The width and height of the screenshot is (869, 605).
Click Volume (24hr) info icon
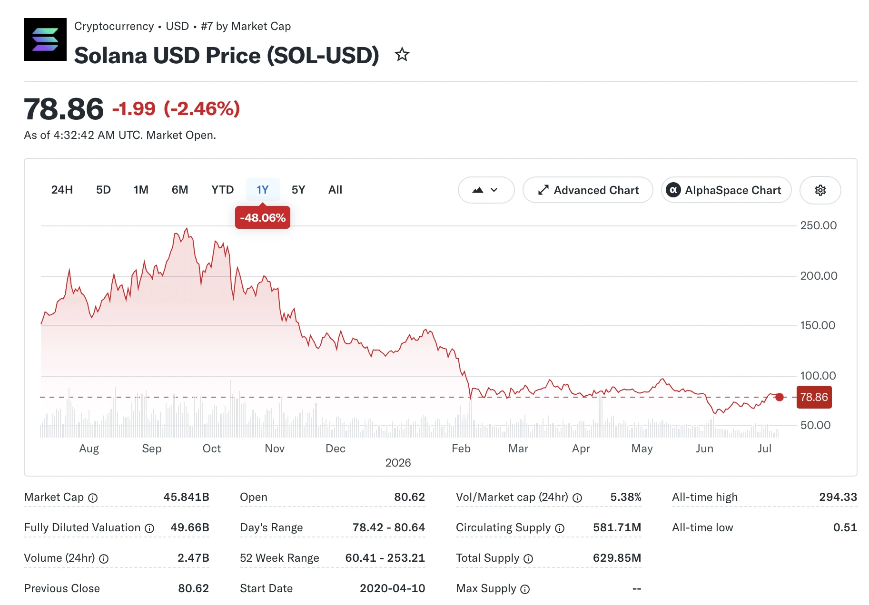coord(104,559)
